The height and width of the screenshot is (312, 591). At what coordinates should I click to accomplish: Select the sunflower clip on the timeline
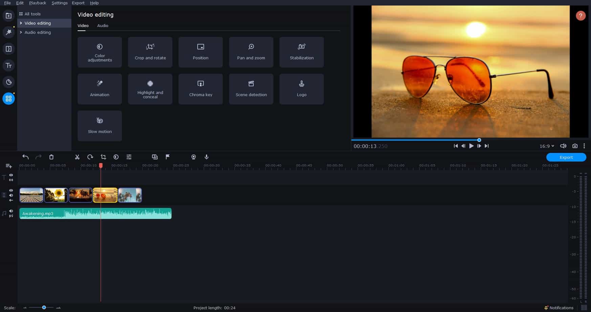tap(56, 195)
